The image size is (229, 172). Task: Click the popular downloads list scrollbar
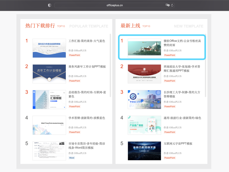[110, 65]
